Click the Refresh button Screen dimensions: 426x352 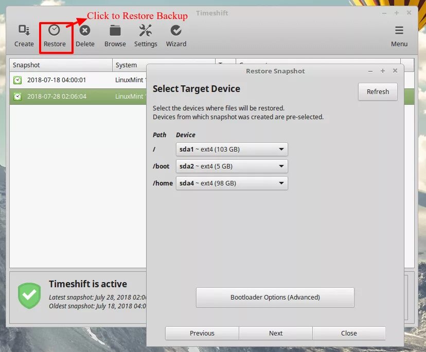pos(378,92)
